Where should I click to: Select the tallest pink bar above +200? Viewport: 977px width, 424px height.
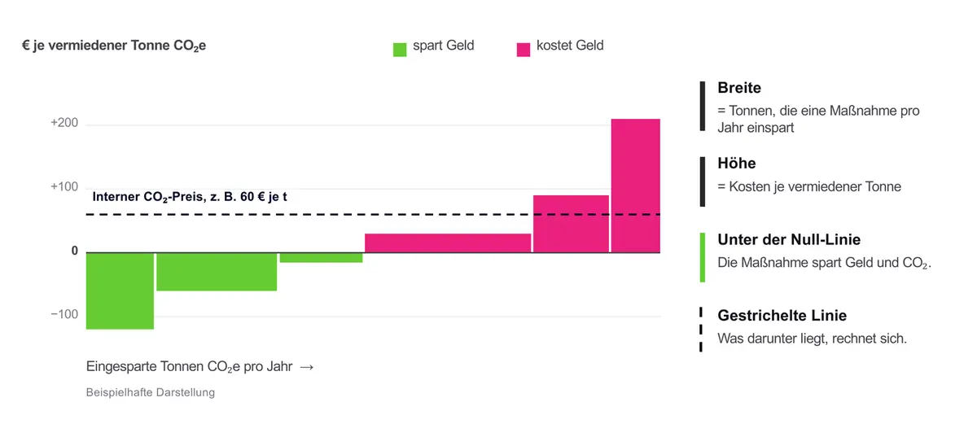tap(635, 186)
